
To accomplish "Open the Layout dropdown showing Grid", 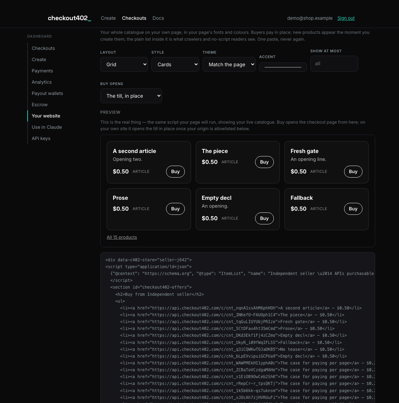I will coord(124,65).
